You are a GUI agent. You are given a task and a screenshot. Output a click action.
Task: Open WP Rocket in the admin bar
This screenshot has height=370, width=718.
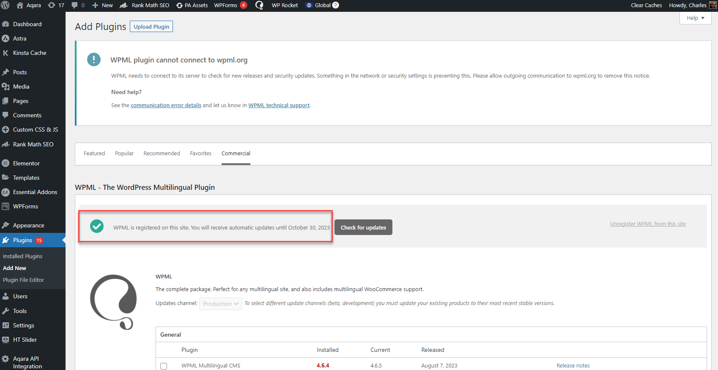pos(285,5)
